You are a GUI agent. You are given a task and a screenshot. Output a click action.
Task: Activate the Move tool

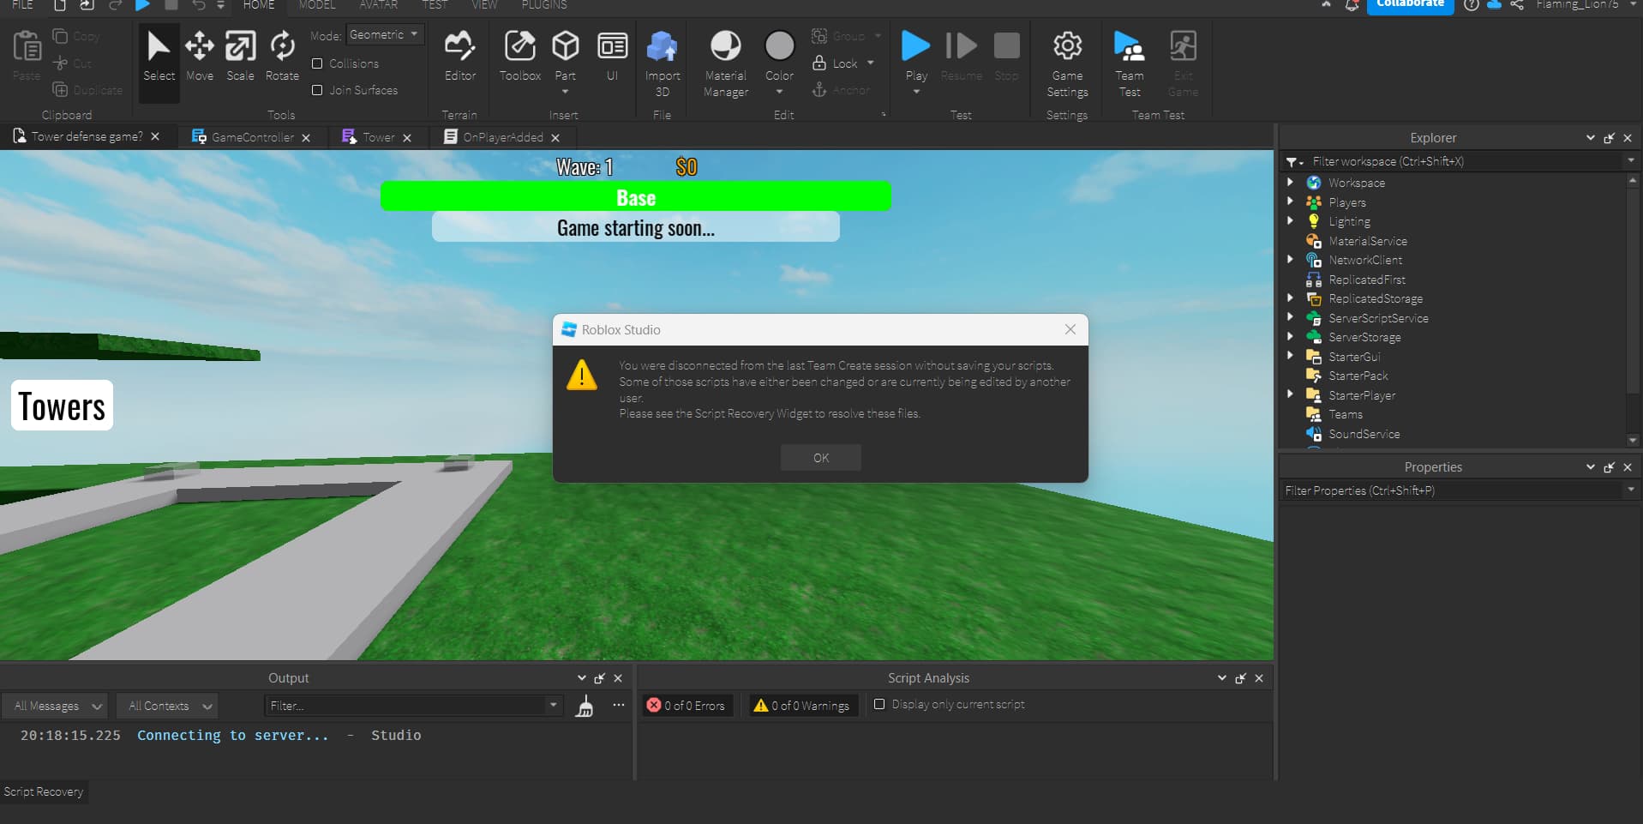(200, 57)
